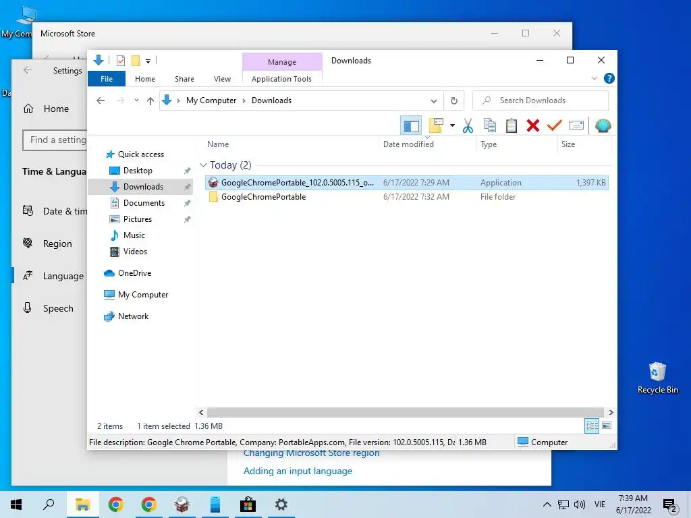Open the New folder icon dropdown arrow
Screen dimensions: 691x518
tap(452, 126)
